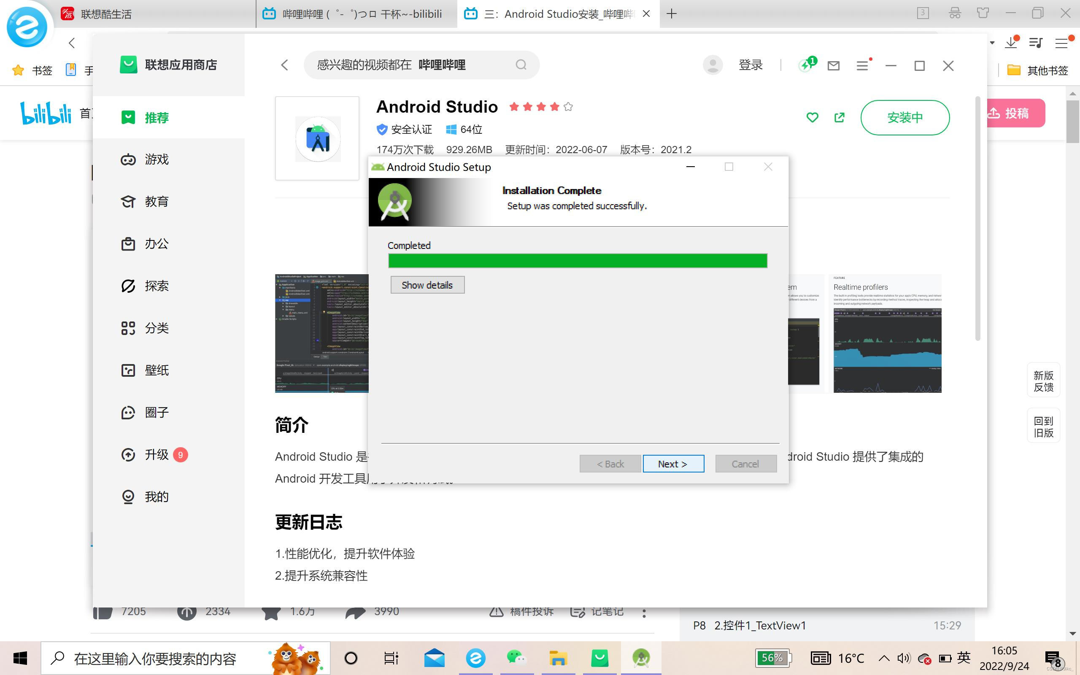Click browser back arrow

(72, 43)
